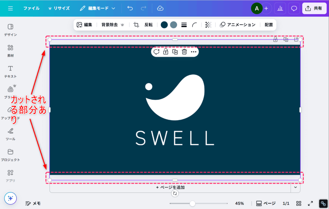Open the ツール tools panel
The image size is (329, 209).
coord(11,134)
